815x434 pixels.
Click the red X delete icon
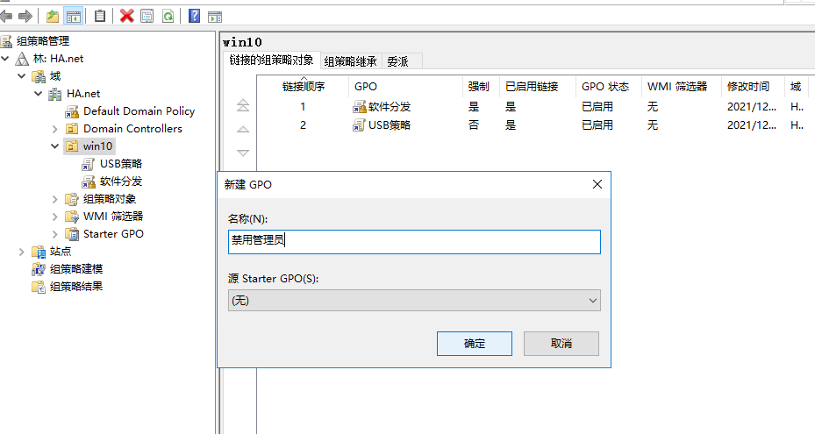point(127,16)
